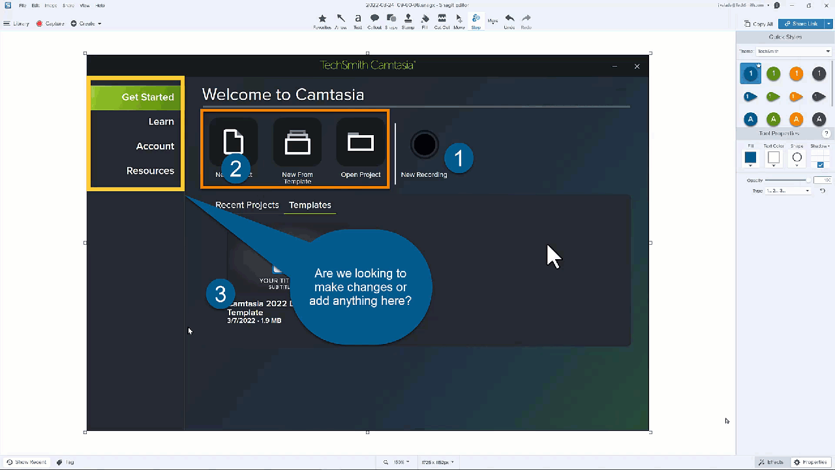Click Fill color swatch
This screenshot has width=835, height=470.
750,157
